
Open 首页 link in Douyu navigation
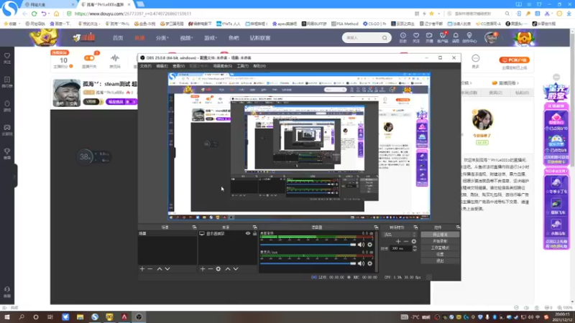[x=118, y=38]
